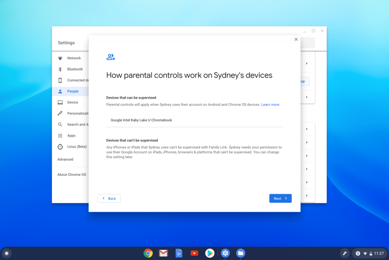Click the Bluetooth icon in sidebar
Viewport: 389px width, 260px height.
[x=60, y=69]
